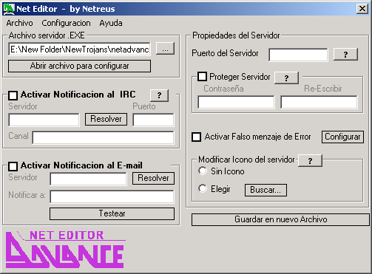The width and height of the screenshot is (372, 274).
Task: Enable 'Activar Notificacion al IRC' checkbox
Action: tap(13, 95)
